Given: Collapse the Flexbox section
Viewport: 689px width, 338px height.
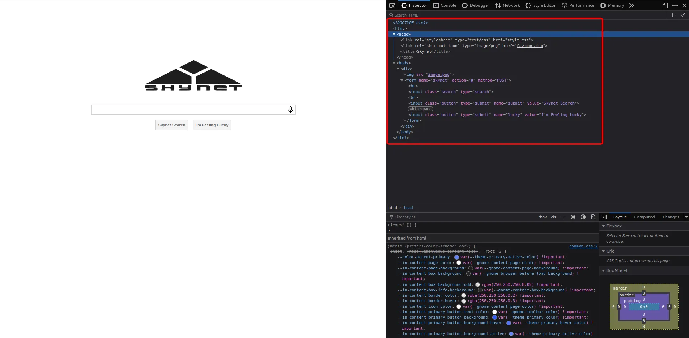Looking at the screenshot, I should pos(603,226).
